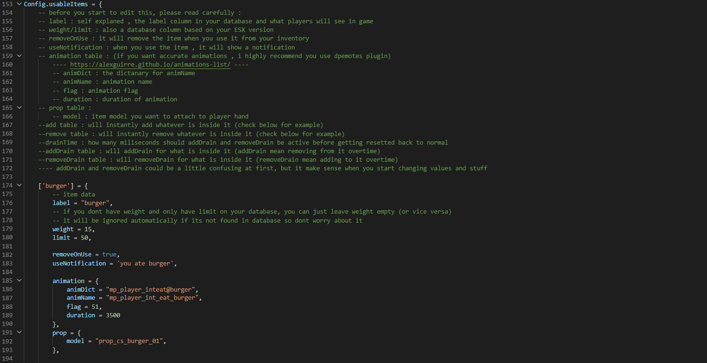Click the limit value 50
Image resolution: width=707 pixels, height=363 pixels.
84,237
